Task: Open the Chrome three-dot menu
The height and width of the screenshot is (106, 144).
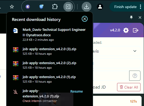Action: pyautogui.click(x=140, y=7)
